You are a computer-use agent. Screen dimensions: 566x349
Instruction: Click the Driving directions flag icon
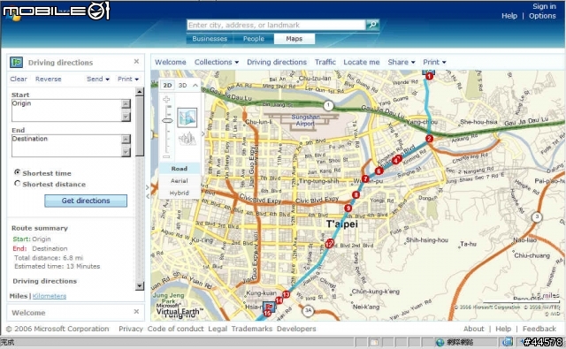(16, 63)
